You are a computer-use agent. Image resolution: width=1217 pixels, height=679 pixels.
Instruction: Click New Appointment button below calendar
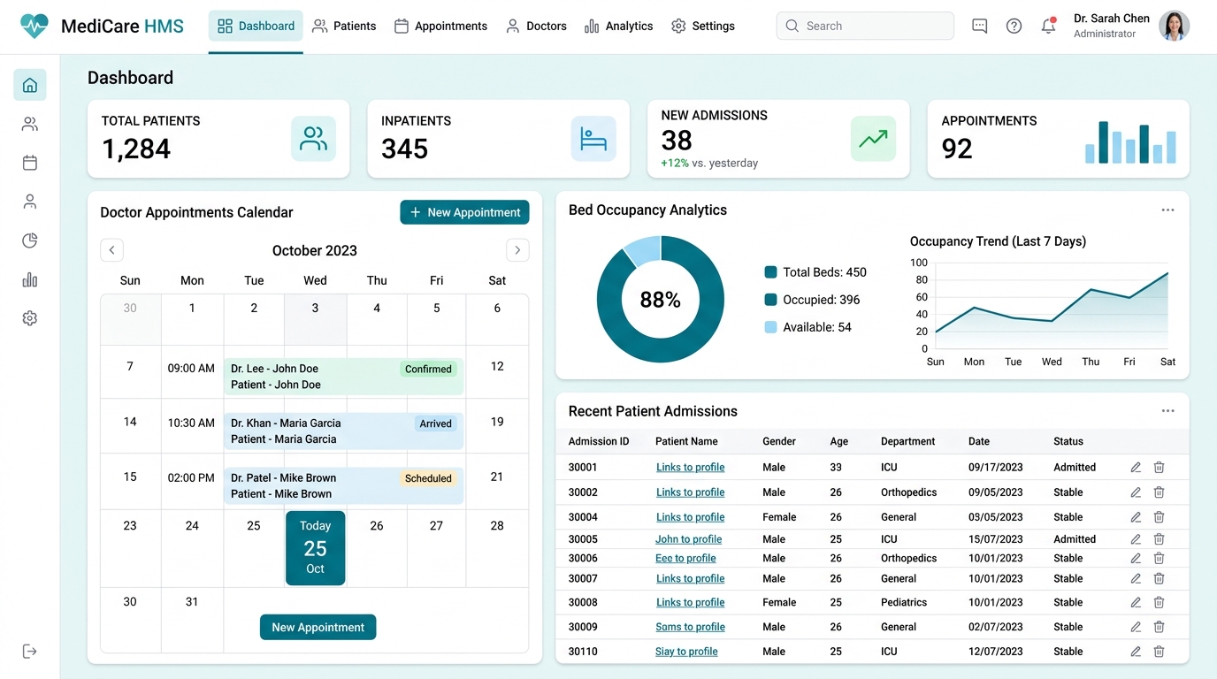point(318,628)
